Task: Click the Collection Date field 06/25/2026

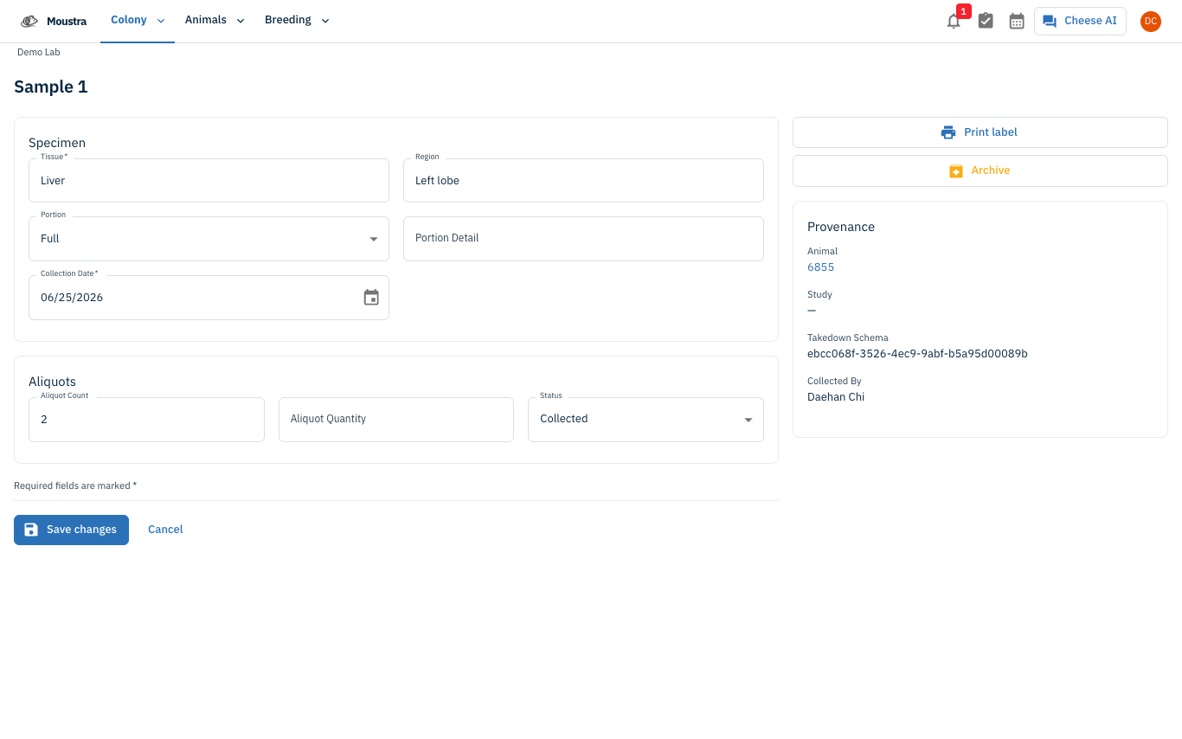Action: click(x=209, y=298)
